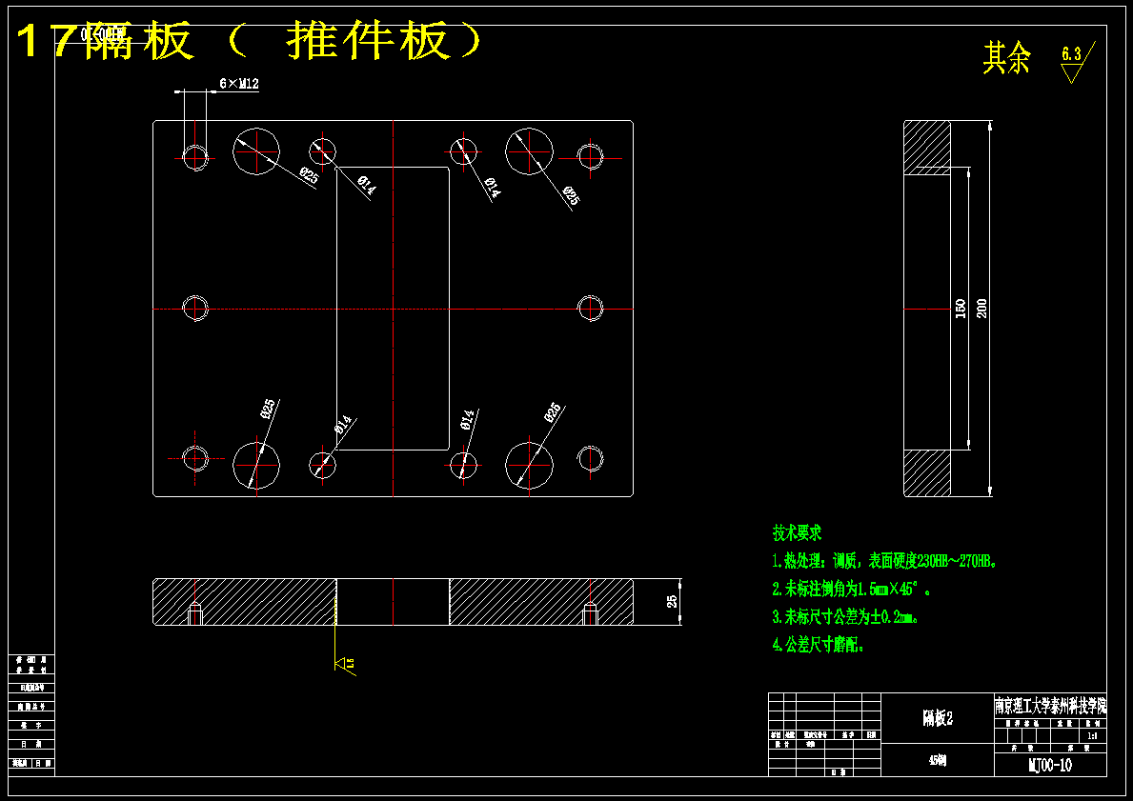This screenshot has height=801, width=1133.
Task: Click the part name '隔板2' in title block
Action: point(938,719)
